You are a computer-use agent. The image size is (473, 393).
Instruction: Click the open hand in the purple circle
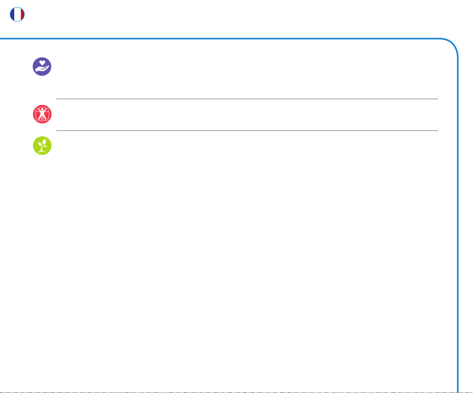point(42,70)
